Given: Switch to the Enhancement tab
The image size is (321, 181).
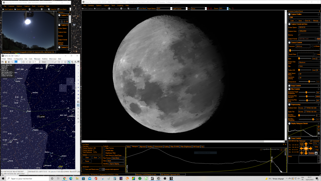Looking at the screenshot, I should [x=158, y=147].
